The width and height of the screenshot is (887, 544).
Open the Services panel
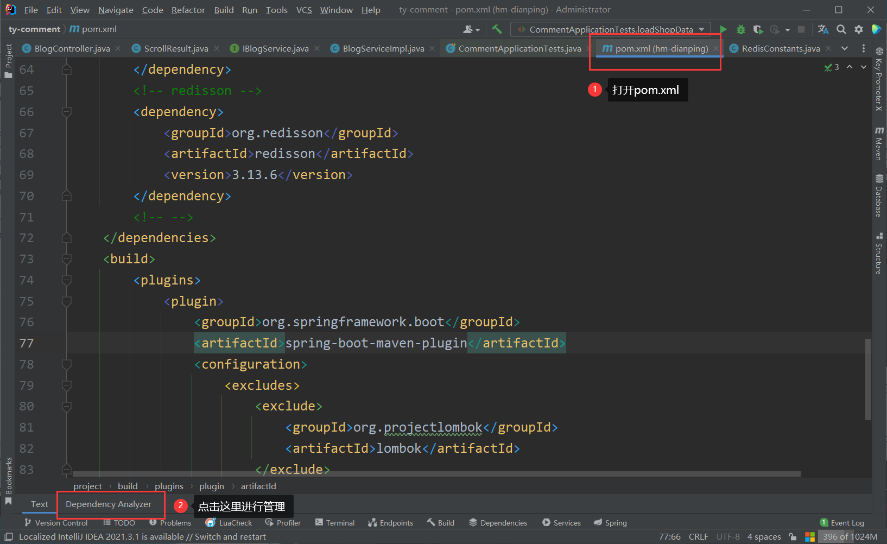click(x=561, y=523)
